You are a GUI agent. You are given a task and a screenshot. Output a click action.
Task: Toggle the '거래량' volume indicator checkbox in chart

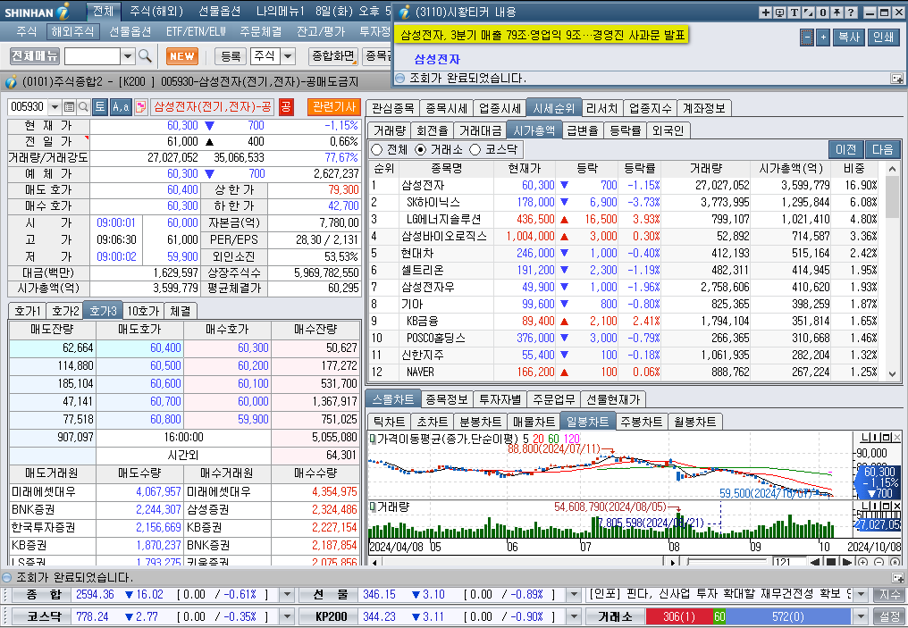tap(373, 507)
